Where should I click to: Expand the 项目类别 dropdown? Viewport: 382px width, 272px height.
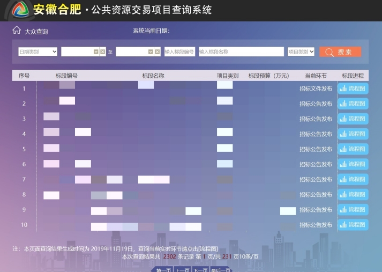click(x=301, y=52)
